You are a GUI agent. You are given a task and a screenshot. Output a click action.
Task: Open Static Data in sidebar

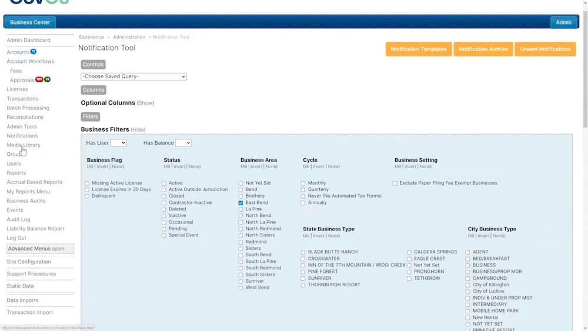[x=20, y=286]
